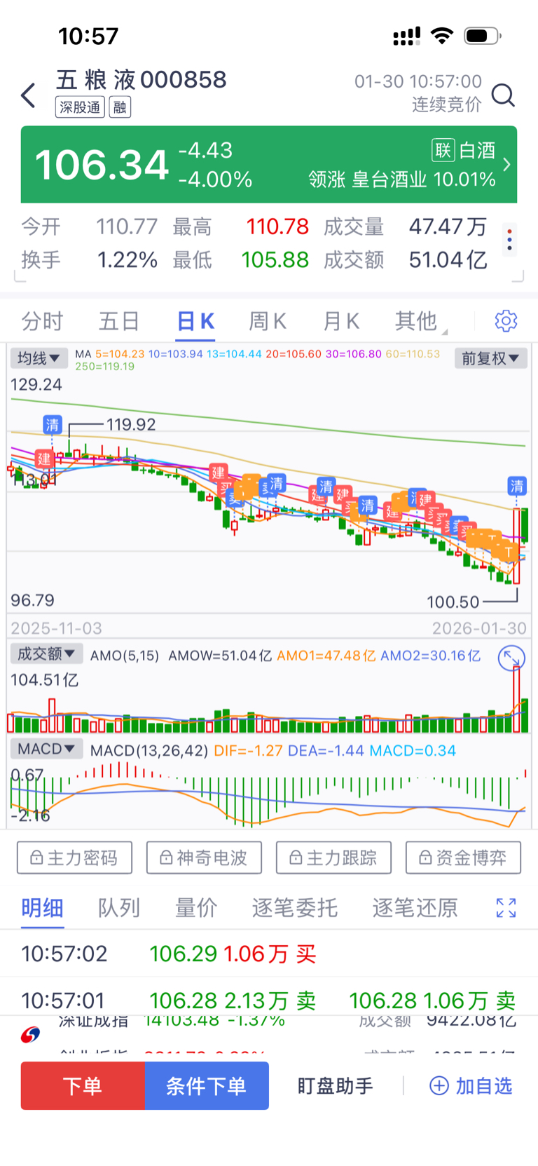Select the 明细 tab

[x=42, y=908]
